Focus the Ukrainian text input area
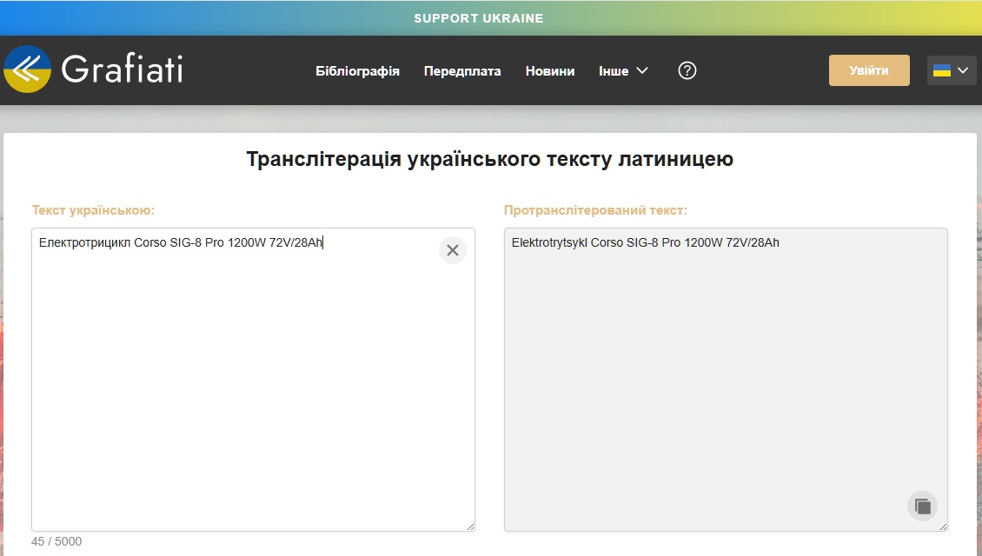The height and width of the screenshot is (556, 982). pyautogui.click(x=253, y=380)
